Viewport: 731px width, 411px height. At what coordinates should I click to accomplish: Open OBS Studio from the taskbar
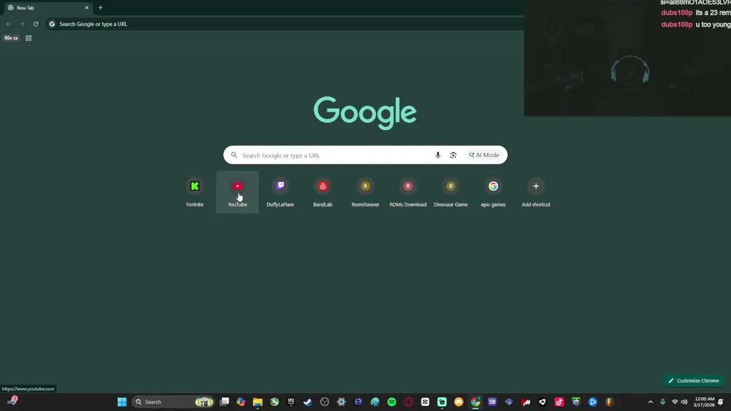pyautogui.click(x=325, y=402)
